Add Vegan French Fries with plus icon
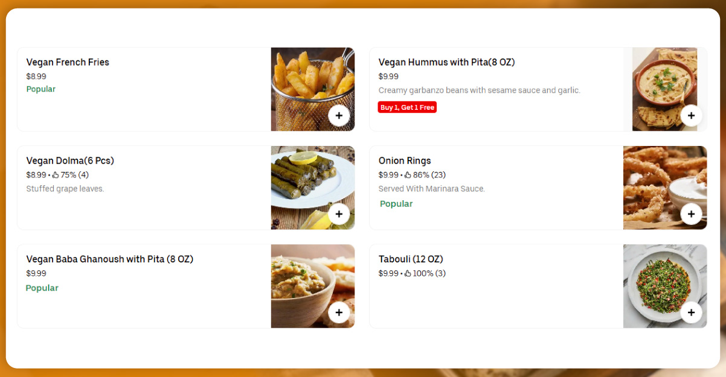Screen dimensions: 726x377 tap(339, 115)
